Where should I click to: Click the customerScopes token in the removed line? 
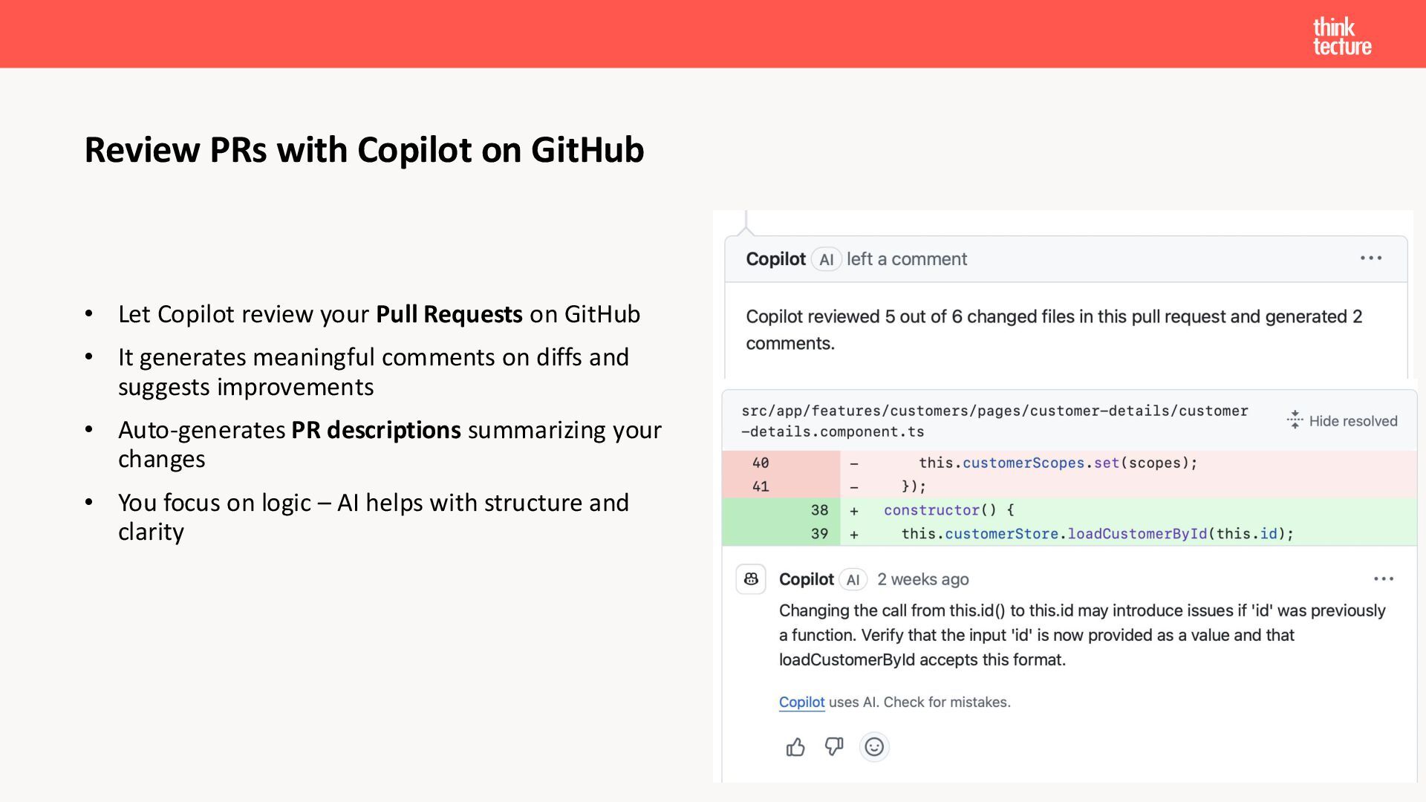point(1023,463)
